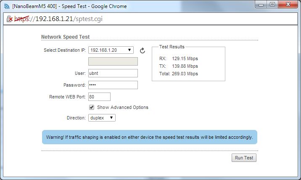Minimize the Speed Test window

[x=261, y=5]
